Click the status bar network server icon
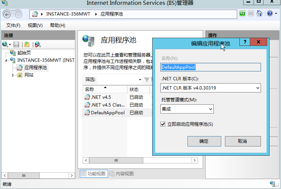This screenshot has height=189, width=281. (272, 184)
